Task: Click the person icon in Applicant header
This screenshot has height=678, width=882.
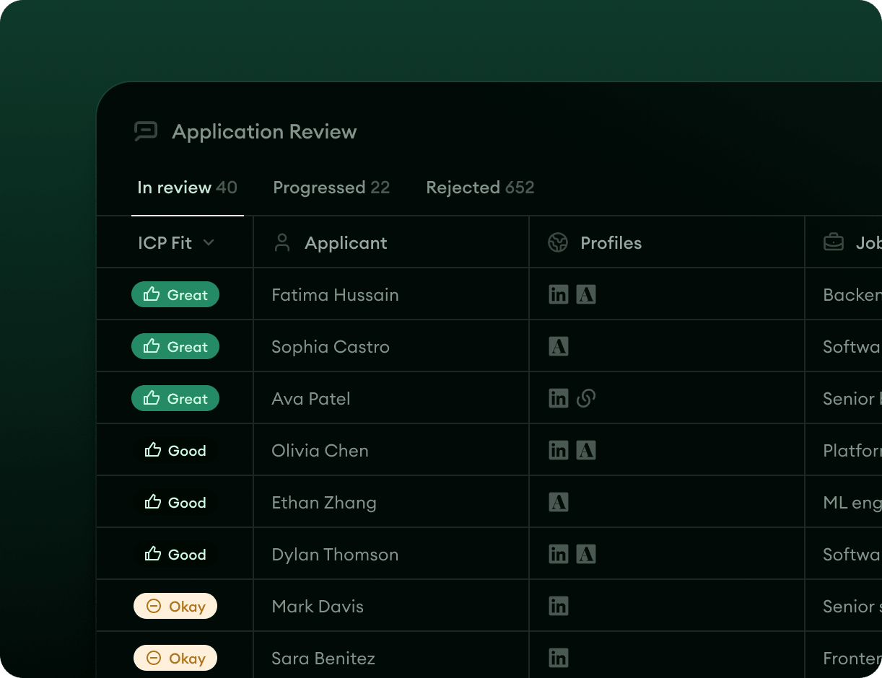Action: point(282,242)
